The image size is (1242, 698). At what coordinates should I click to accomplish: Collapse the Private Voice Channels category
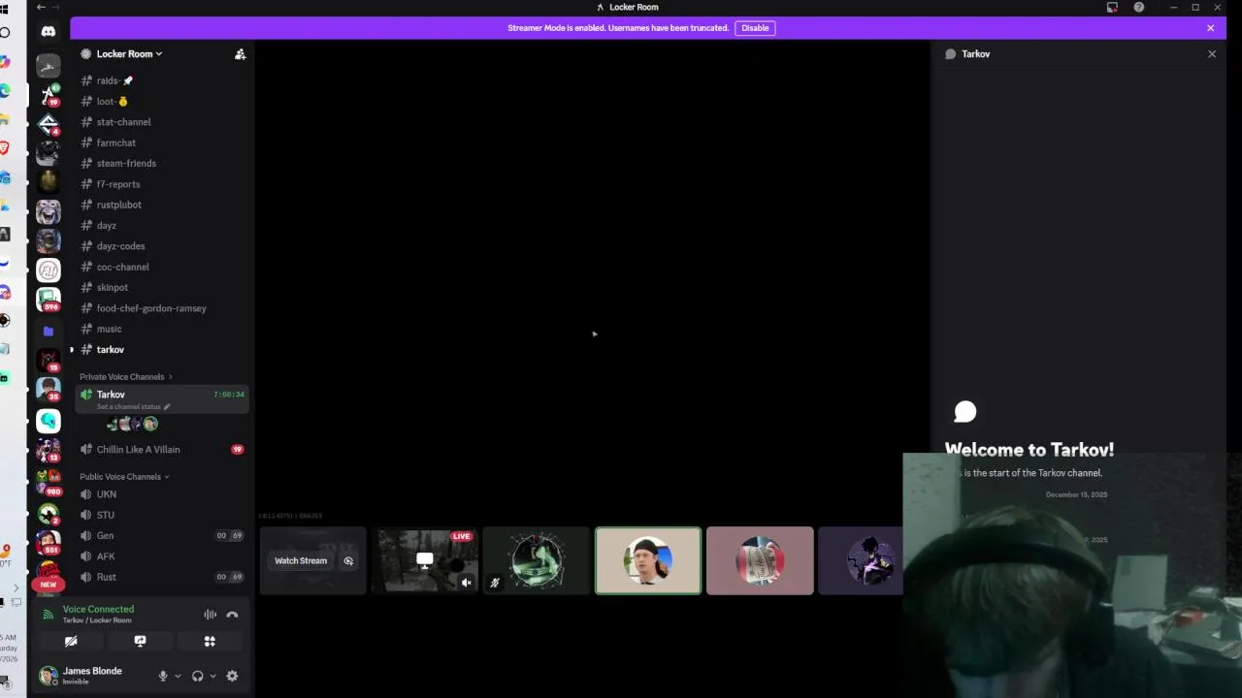point(126,376)
